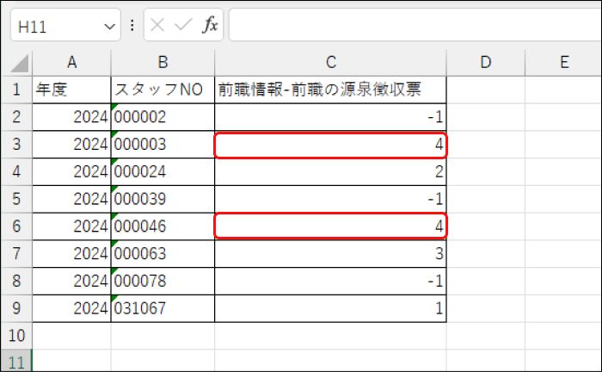Select row 9 header
Screen dimensions: 602x372
[x=16, y=308]
